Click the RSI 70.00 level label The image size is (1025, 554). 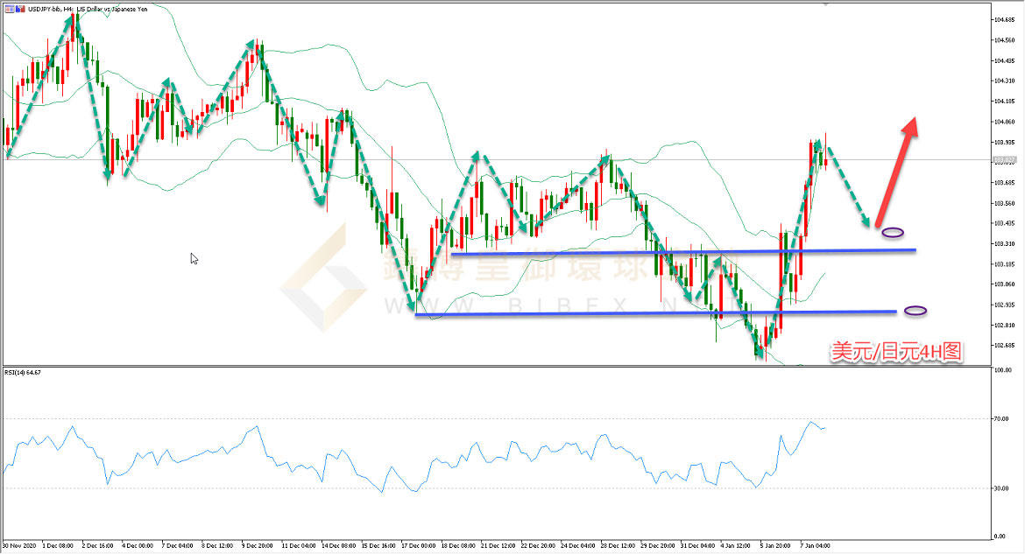click(1002, 420)
